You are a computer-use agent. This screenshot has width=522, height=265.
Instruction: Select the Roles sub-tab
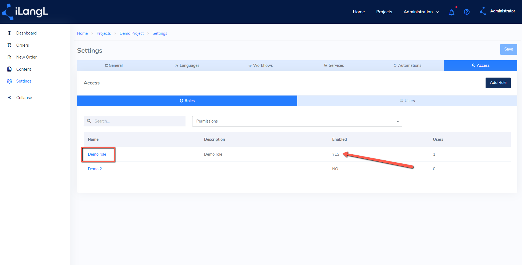tap(187, 101)
